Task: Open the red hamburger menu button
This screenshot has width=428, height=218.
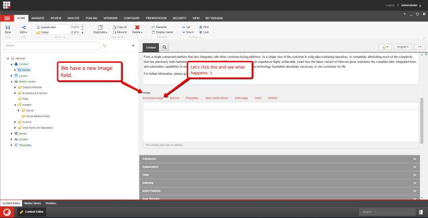Action: click(7, 18)
